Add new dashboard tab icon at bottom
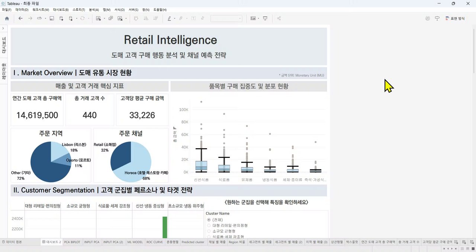 pyautogui.click(x=464, y=242)
